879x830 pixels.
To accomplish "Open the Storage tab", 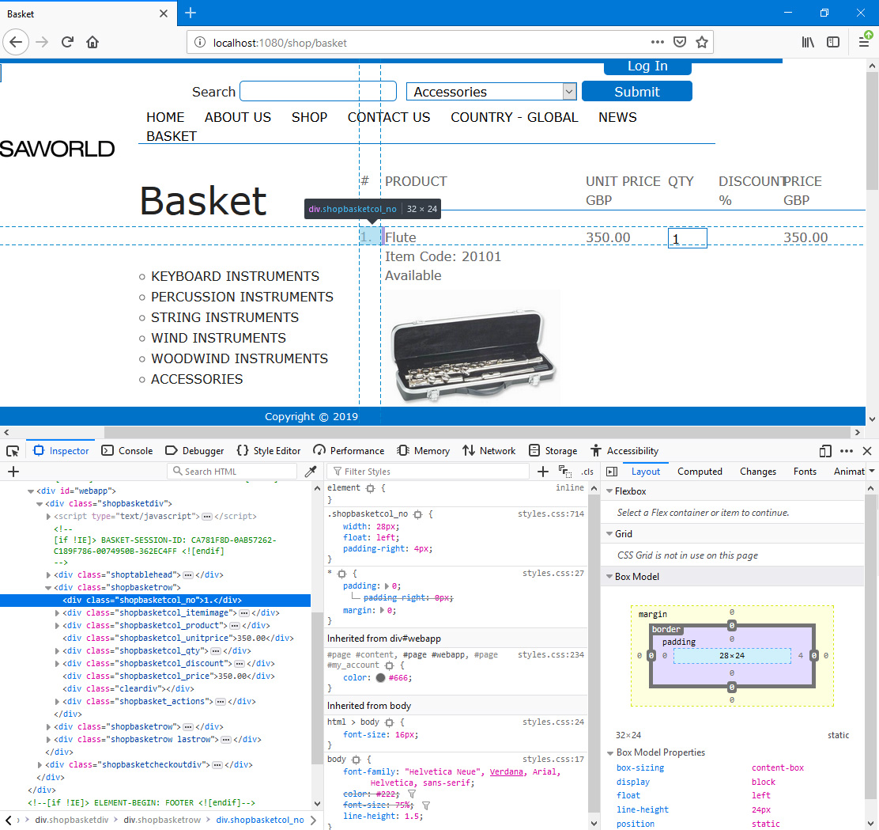I will [x=553, y=451].
